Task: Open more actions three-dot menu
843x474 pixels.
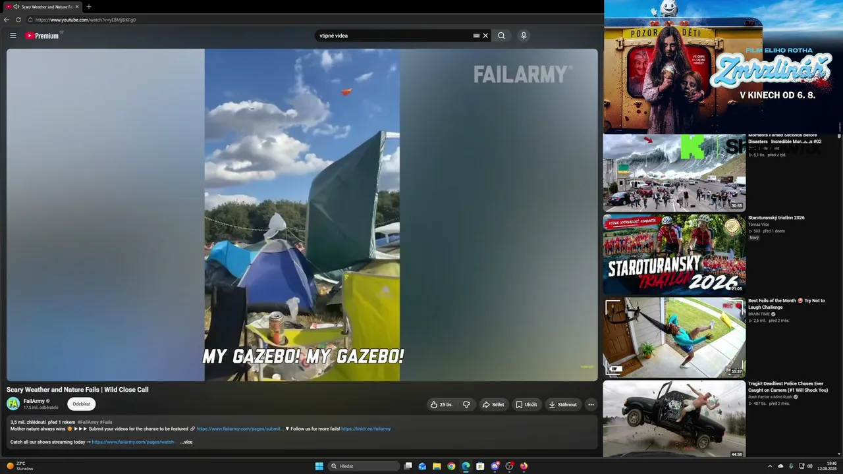Action: click(591, 404)
